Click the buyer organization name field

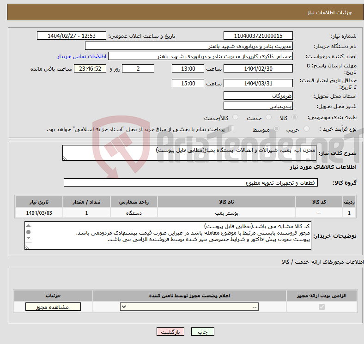[x=189, y=46]
